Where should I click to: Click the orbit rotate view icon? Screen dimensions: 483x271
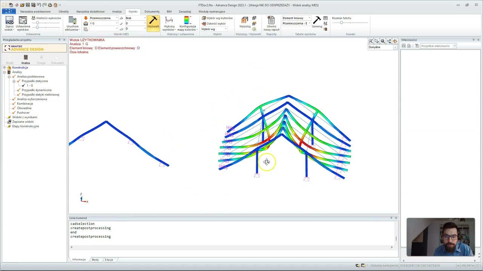pyautogui.click(x=395, y=41)
